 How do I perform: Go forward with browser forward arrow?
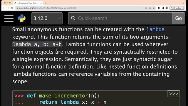click(x=8, y=8)
